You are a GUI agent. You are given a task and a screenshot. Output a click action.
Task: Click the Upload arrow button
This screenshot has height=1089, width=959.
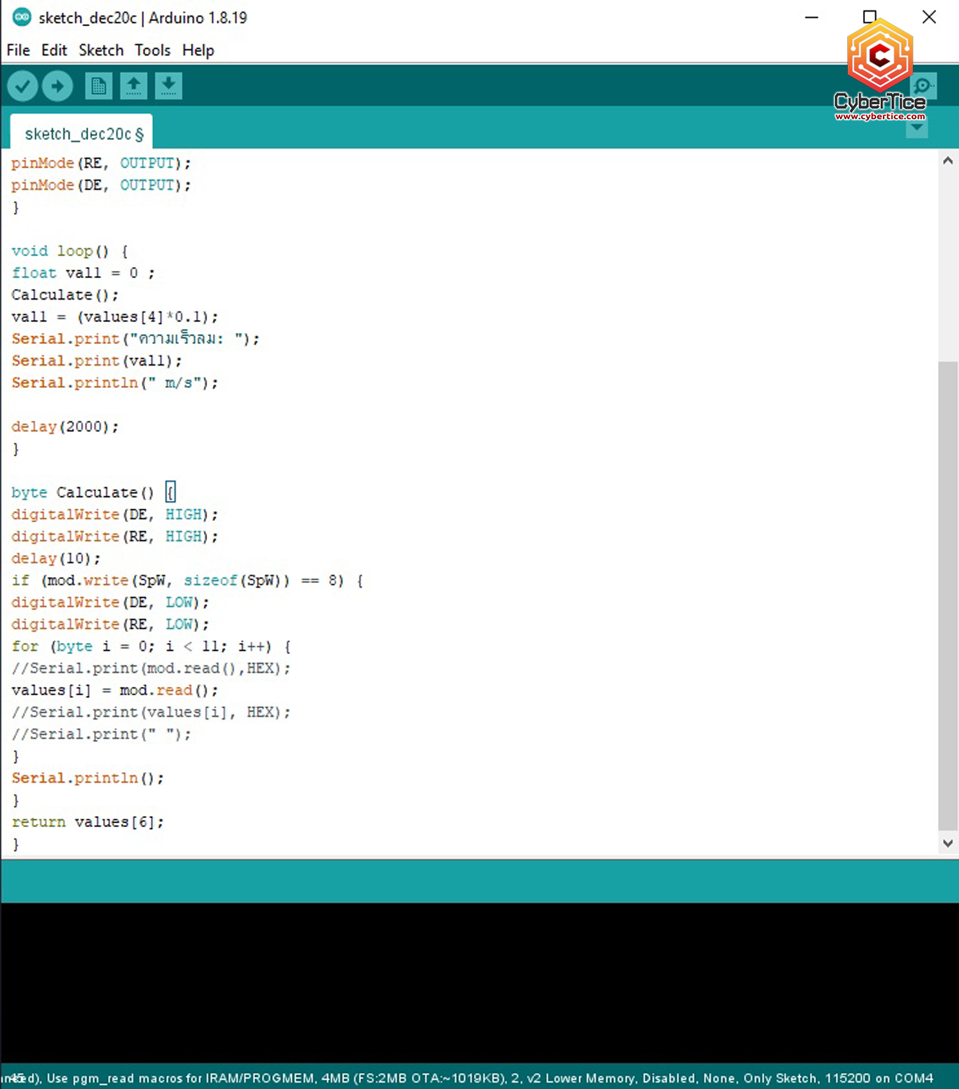58,86
